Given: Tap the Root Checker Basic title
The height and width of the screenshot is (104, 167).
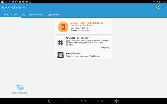Looking at the screenshot, I should (x=14, y=8).
